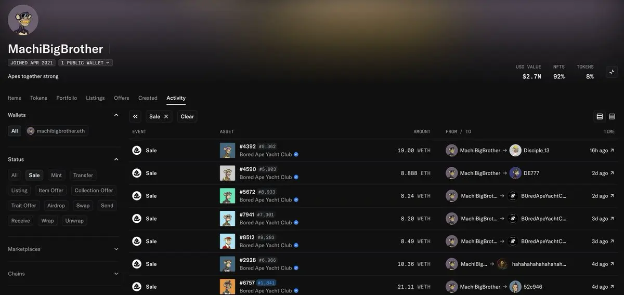Screen dimensions: 624x295
Task: Toggle the Swap status filter
Action: click(x=83, y=206)
